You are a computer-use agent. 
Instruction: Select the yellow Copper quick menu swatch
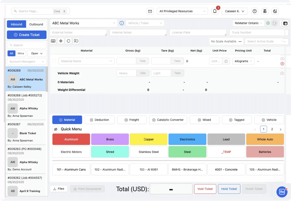(x=149, y=139)
